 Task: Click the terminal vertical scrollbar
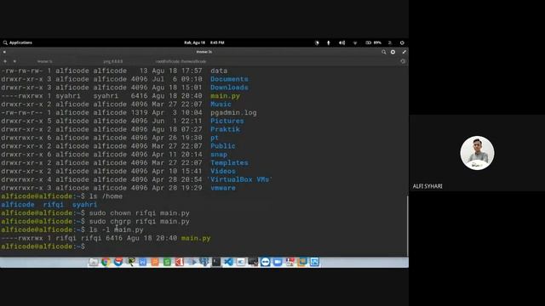407,226
